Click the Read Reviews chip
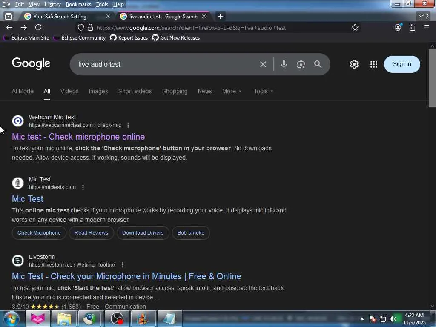The height and width of the screenshot is (327, 436). point(91,233)
